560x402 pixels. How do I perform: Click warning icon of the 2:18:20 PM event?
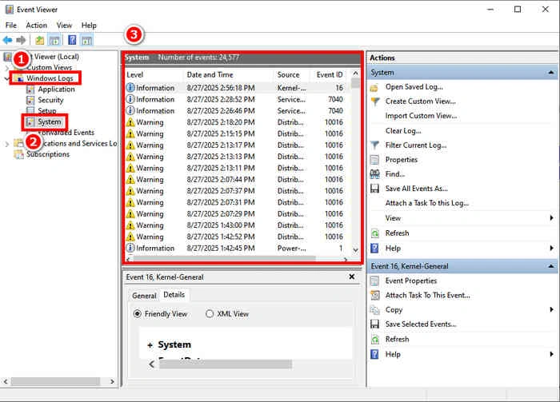(130, 122)
